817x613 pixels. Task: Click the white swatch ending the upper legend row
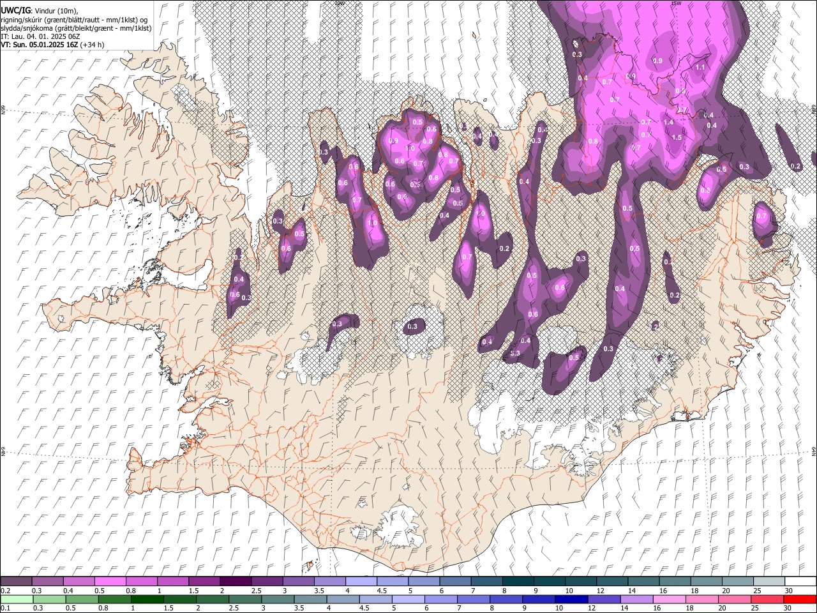point(800,582)
